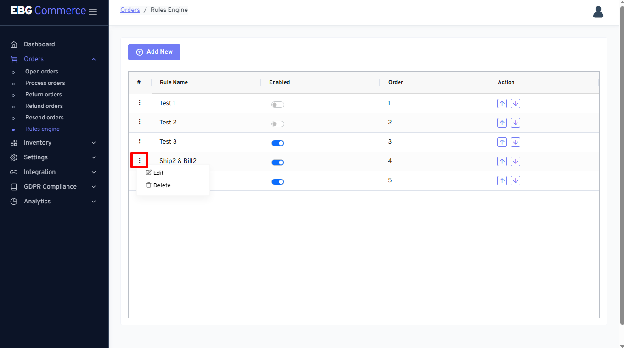This screenshot has width=624, height=348.
Task: Move the order 5 rule down
Action: point(515,181)
